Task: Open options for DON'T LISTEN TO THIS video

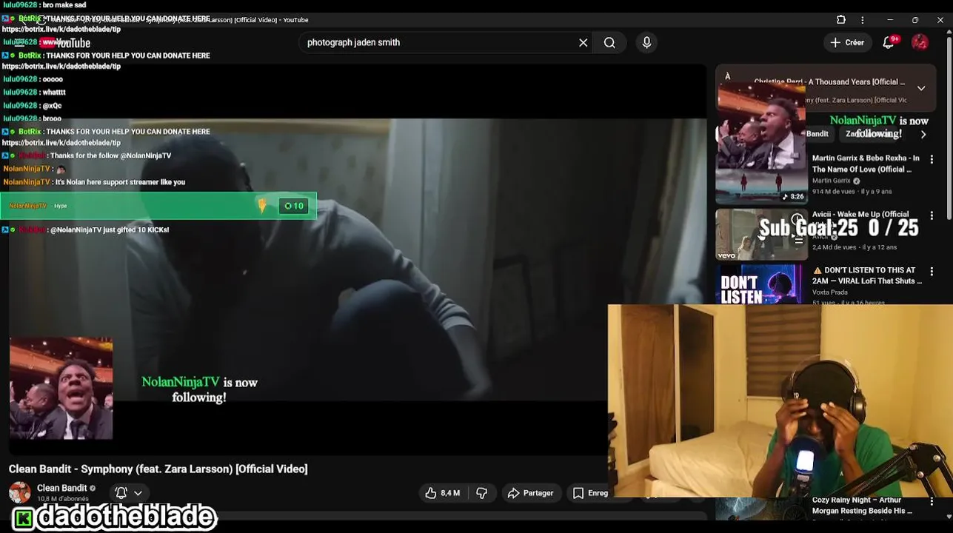Action: pyautogui.click(x=931, y=271)
